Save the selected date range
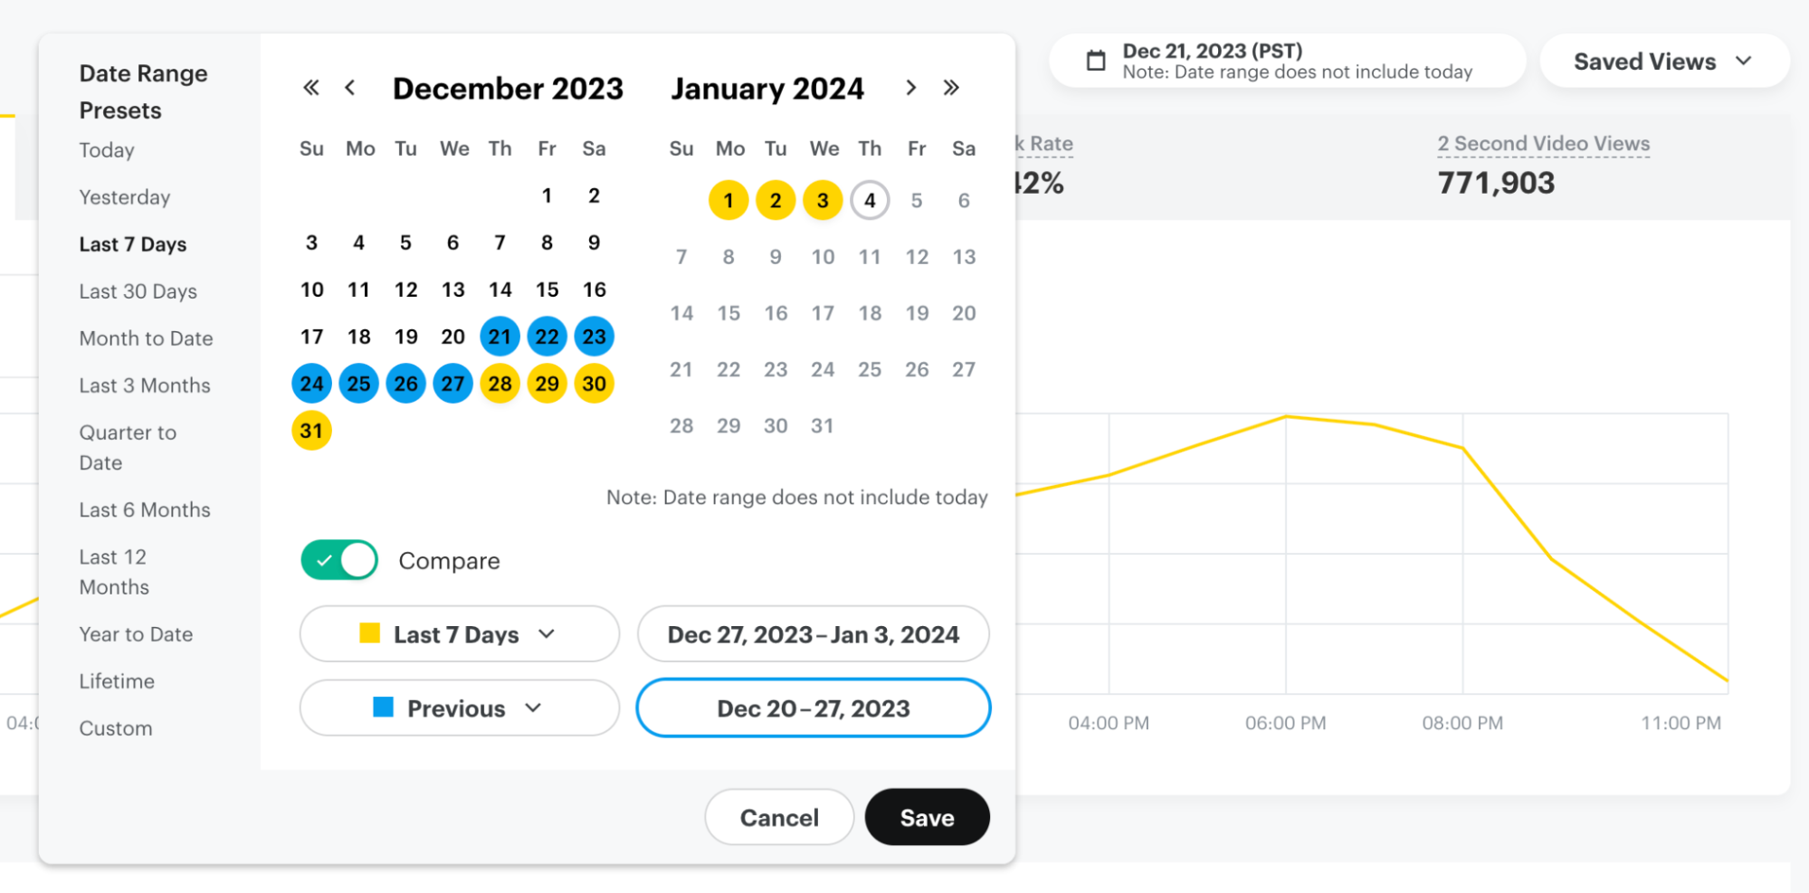Viewport: 1809px width, 893px height. point(927,817)
